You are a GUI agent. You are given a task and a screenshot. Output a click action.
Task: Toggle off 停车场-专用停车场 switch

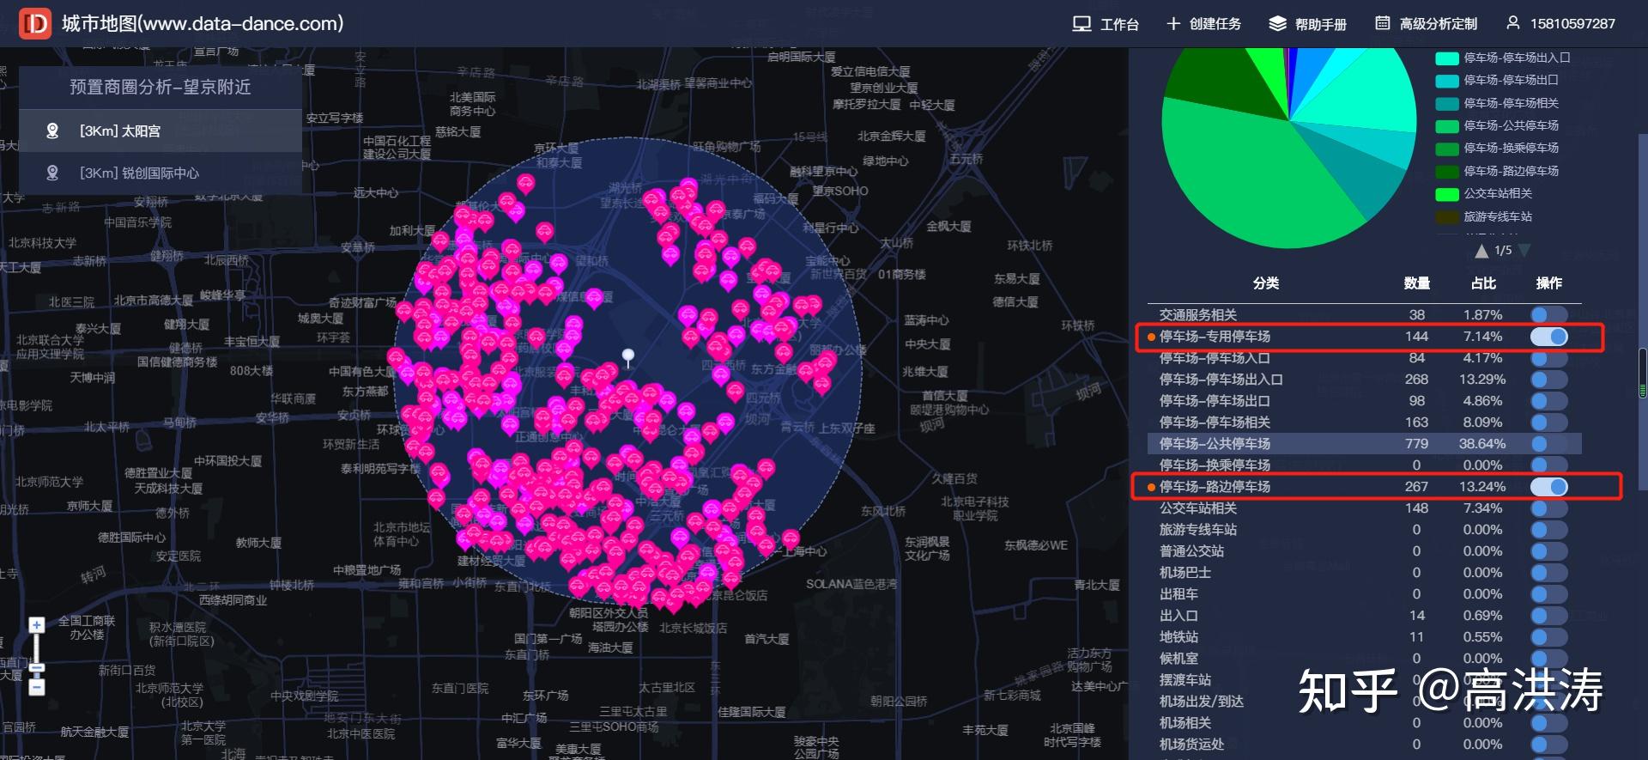[x=1548, y=337]
